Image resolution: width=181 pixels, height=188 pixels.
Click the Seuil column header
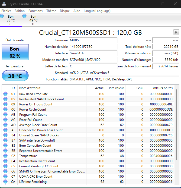(135, 88)
